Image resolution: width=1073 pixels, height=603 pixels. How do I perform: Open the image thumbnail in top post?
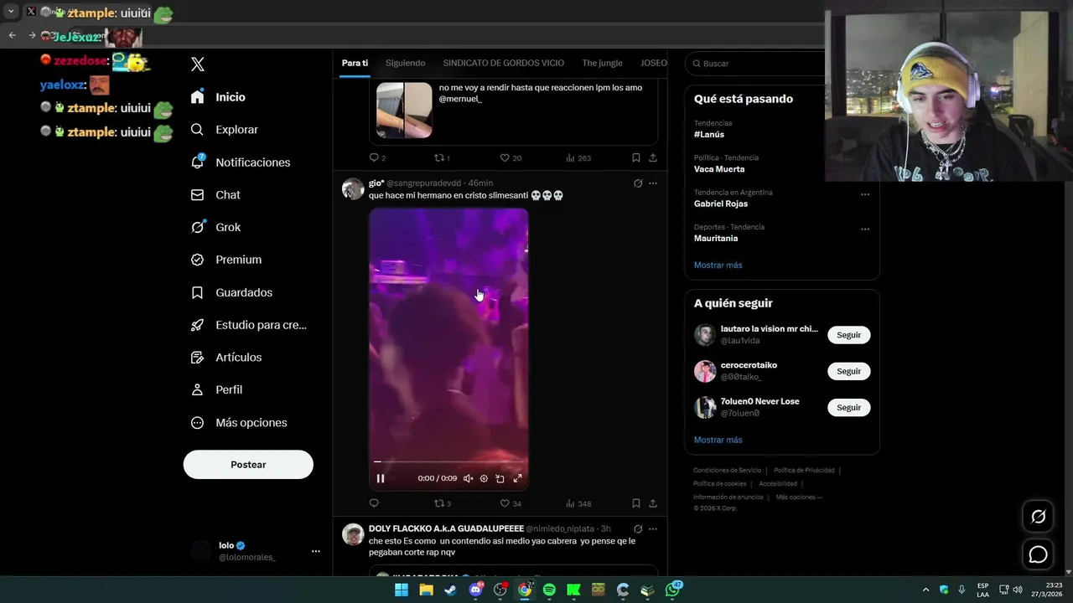coord(404,110)
